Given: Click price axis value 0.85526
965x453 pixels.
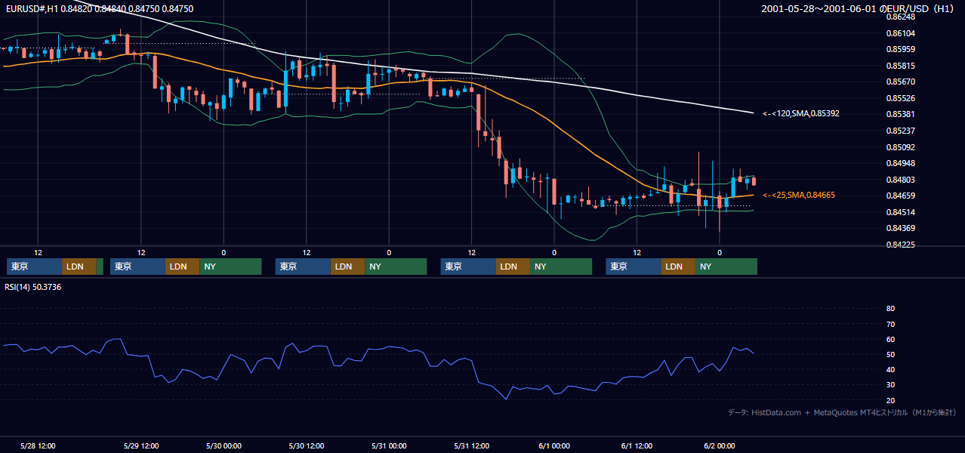Looking at the screenshot, I should tap(900, 98).
